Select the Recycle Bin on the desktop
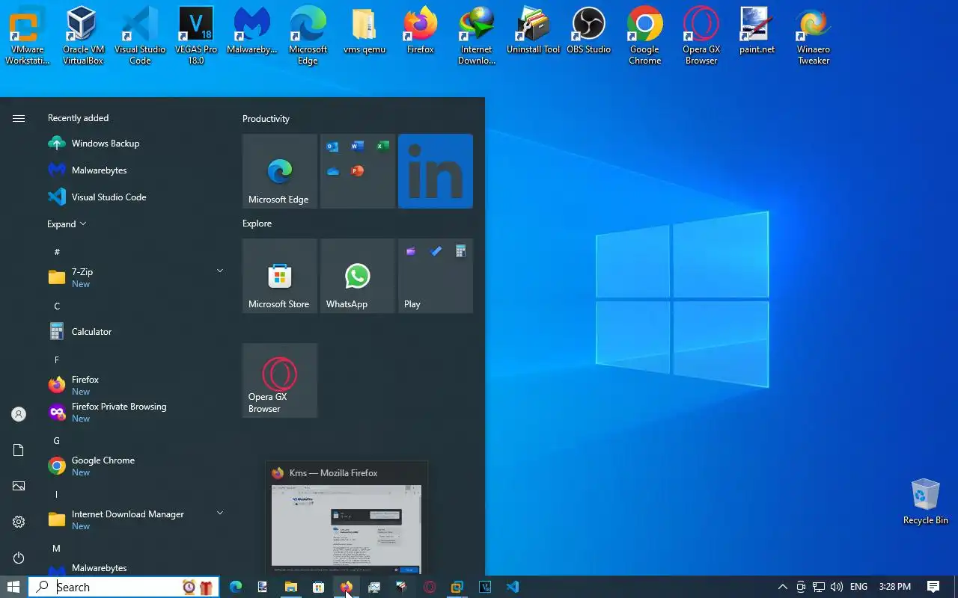958x598 pixels. 925,502
